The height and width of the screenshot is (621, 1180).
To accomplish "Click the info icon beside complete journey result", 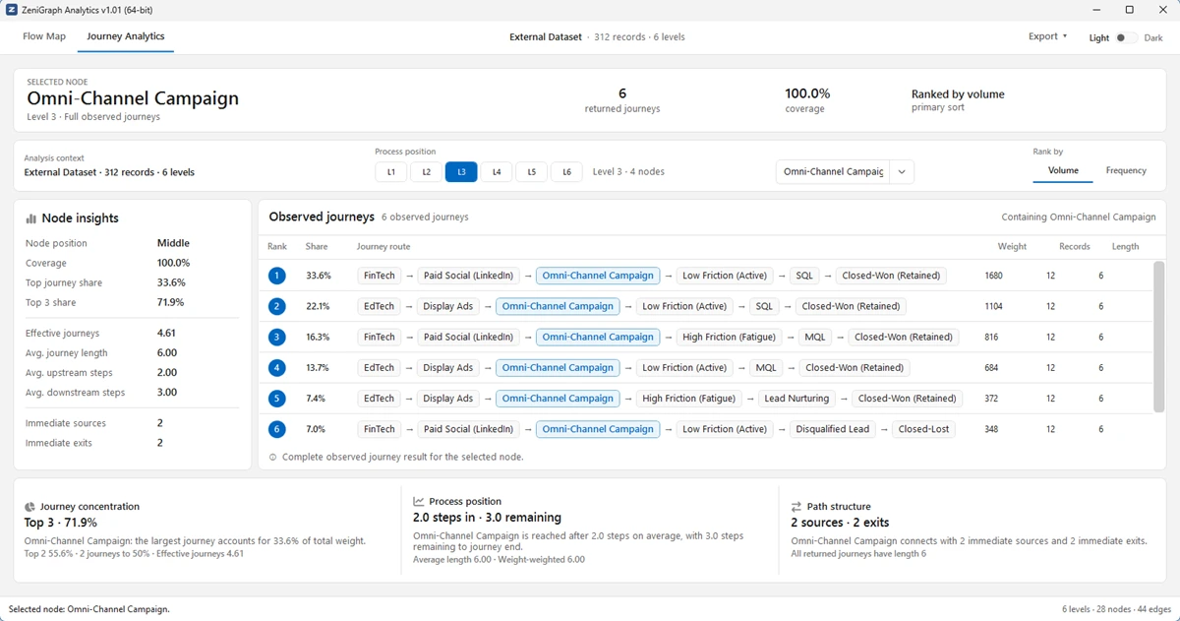I will [273, 457].
